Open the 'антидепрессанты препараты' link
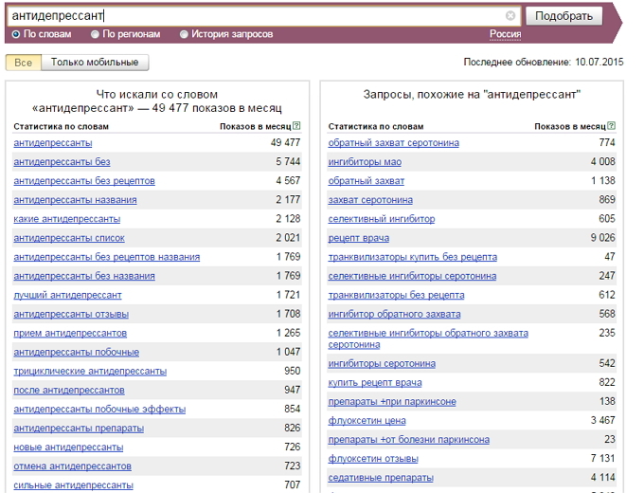 click(x=79, y=429)
